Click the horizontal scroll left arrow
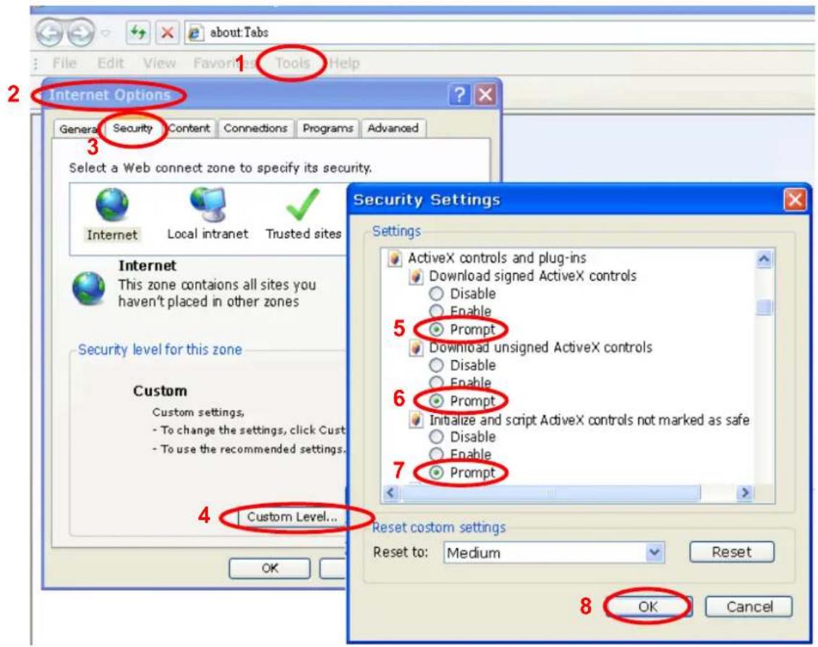 click(392, 493)
